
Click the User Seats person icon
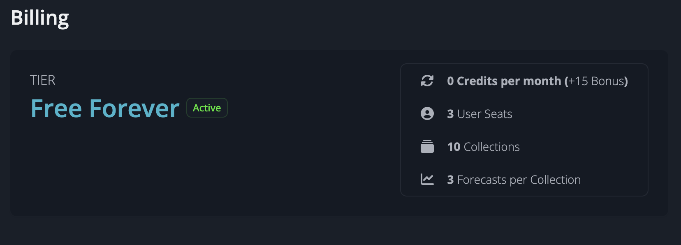coord(427,113)
